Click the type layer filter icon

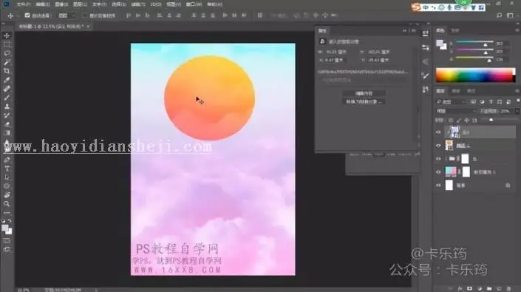click(491, 102)
